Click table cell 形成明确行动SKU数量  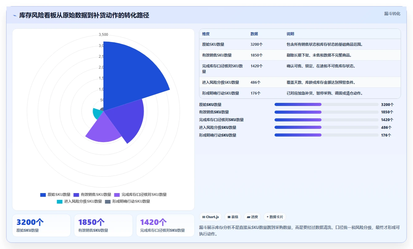pyautogui.click(x=221, y=93)
